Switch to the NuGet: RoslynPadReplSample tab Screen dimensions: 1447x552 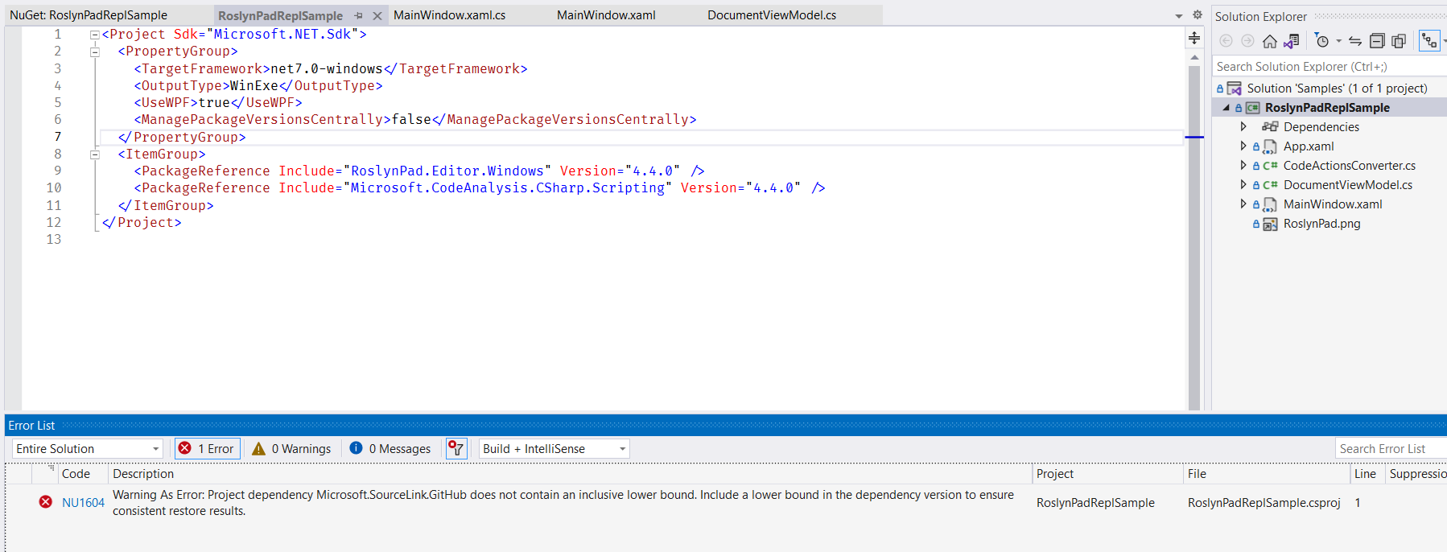(x=89, y=15)
